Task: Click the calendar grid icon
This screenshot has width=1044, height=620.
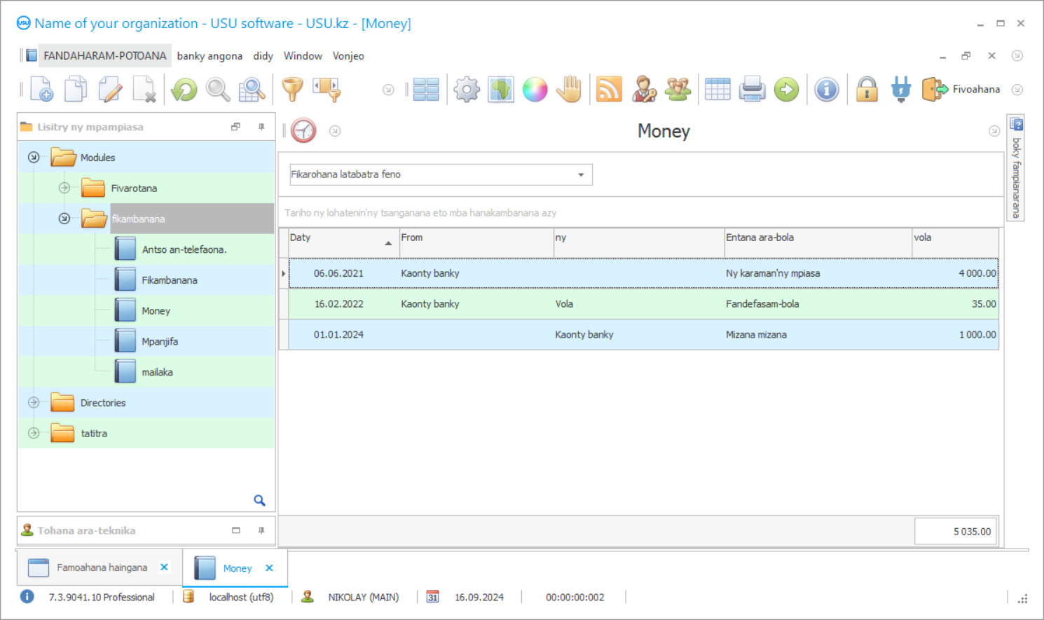Action: 717,89
